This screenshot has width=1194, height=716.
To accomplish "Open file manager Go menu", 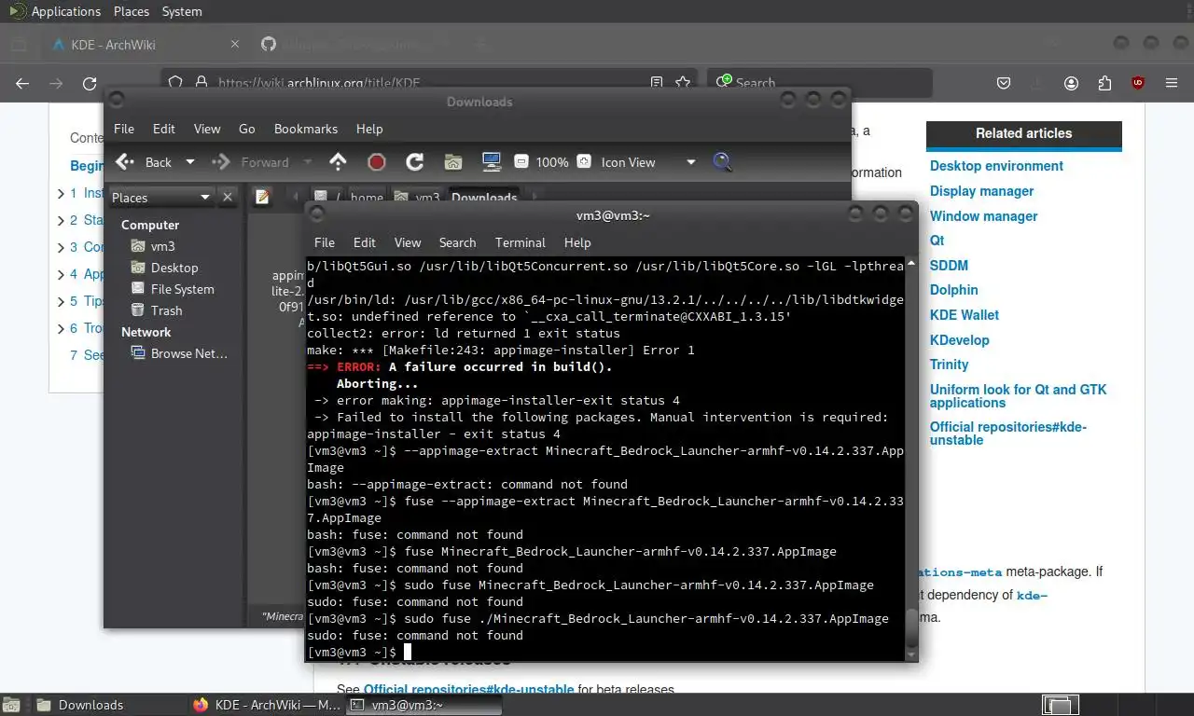I will [x=247, y=129].
